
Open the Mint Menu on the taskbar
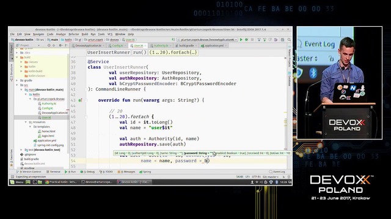17,182
